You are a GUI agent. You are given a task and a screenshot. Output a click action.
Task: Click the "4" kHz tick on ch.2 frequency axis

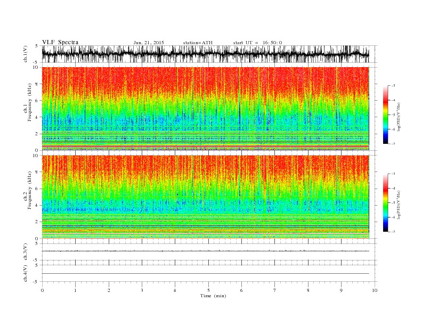coord(37,205)
